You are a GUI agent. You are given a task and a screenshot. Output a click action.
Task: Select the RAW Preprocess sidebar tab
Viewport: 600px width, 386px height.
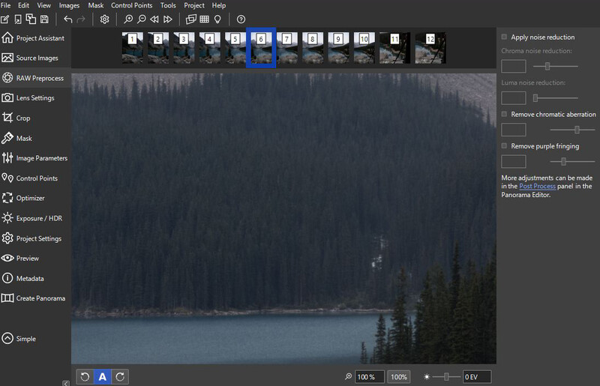point(35,78)
